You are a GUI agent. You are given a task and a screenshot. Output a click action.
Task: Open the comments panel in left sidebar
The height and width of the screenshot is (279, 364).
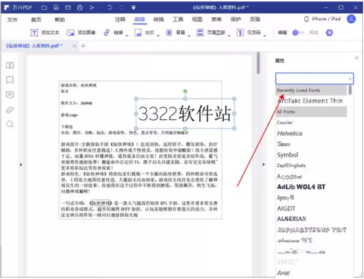pyautogui.click(x=10, y=95)
